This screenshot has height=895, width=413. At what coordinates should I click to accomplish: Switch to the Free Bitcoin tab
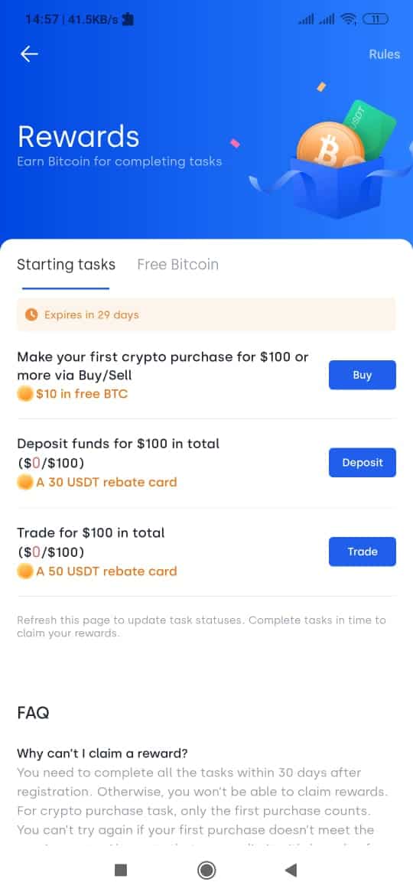[178, 265]
